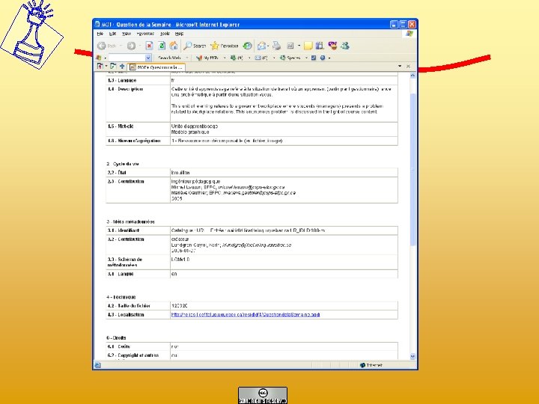The image size is (539, 404).
Task: Click the '2.2 - État' row label
Action: [117, 173]
